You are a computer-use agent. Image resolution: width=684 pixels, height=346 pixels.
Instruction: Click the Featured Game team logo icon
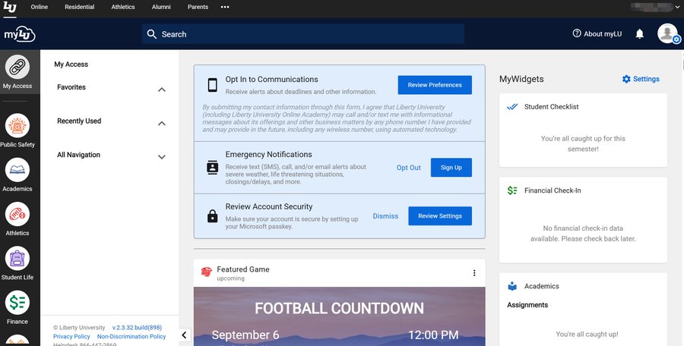pos(206,272)
